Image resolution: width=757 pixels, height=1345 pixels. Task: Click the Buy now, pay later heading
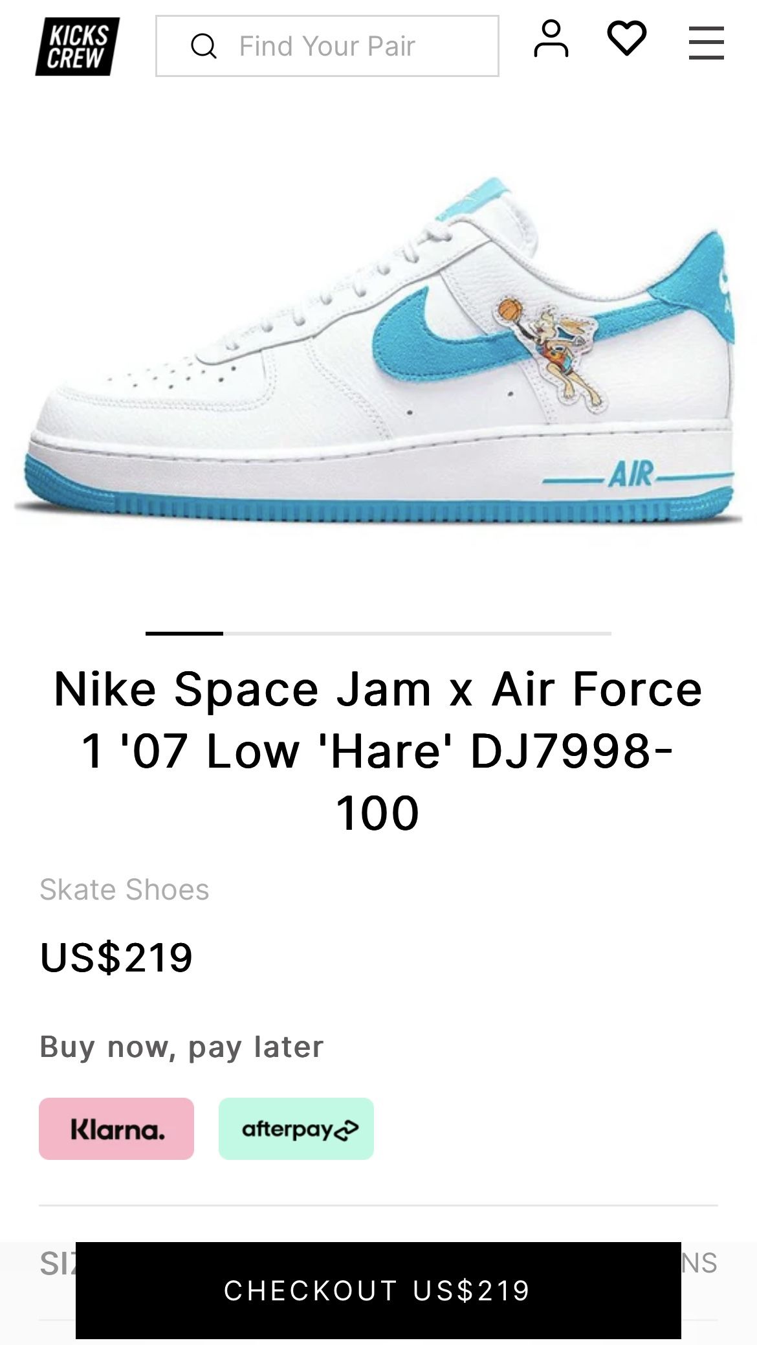[x=181, y=1047]
